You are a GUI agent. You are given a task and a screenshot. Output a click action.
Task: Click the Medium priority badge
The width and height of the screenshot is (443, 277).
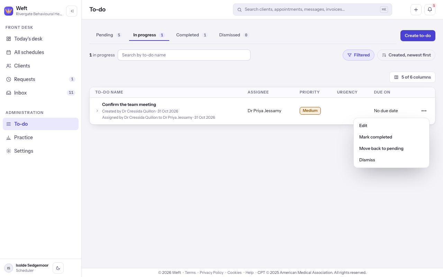click(310, 111)
